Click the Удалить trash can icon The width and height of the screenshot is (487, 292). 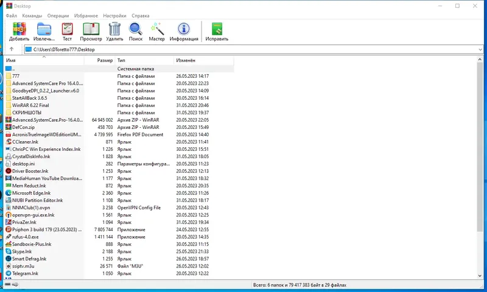pyautogui.click(x=114, y=29)
